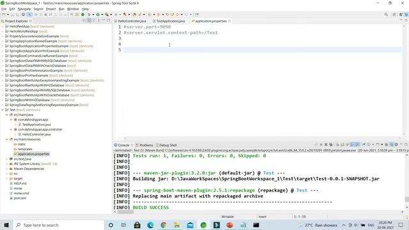Click the red External Tools toolbar icon
The width and height of the screenshot is (409, 230).
click(x=125, y=15)
